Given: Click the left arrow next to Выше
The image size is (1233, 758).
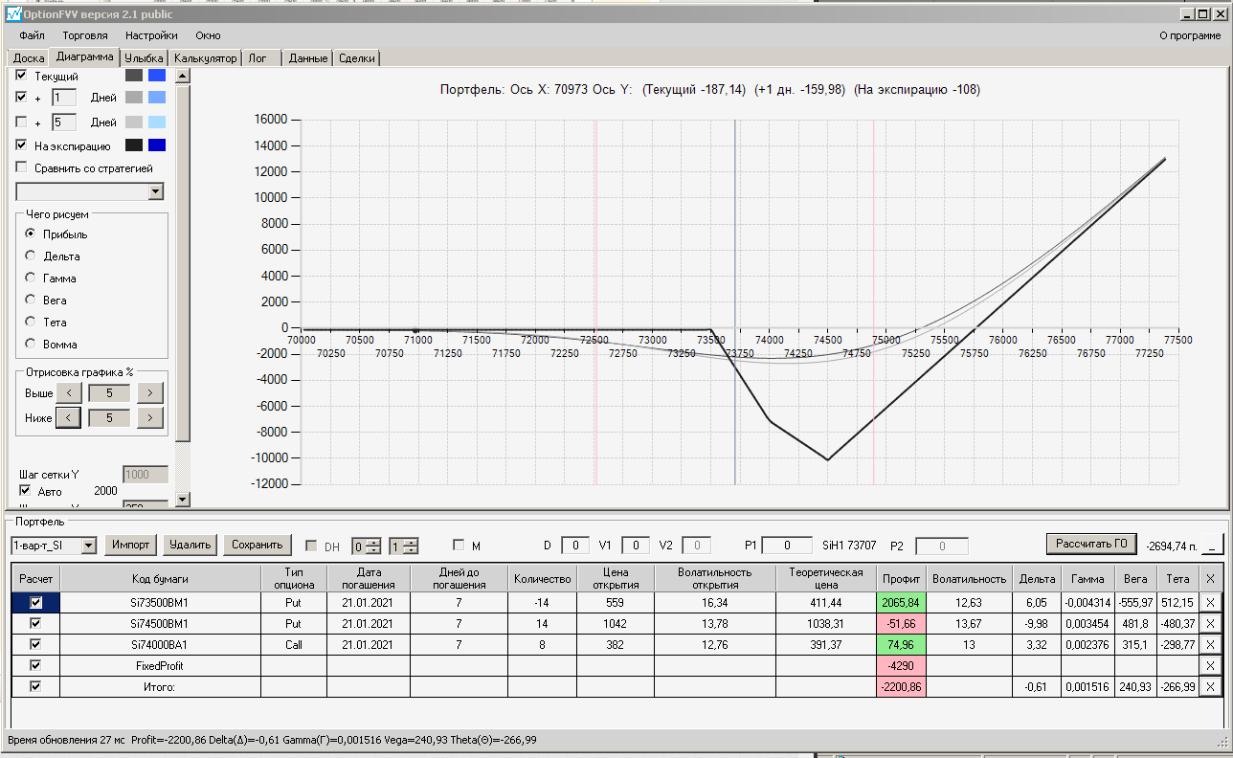Looking at the screenshot, I should pyautogui.click(x=69, y=392).
